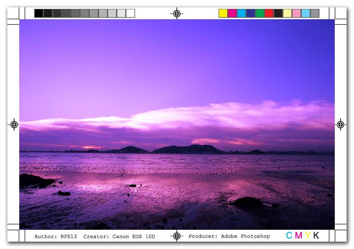Pick the white swatch in grayscale ramp
354x249 pixels.
tap(131, 13)
